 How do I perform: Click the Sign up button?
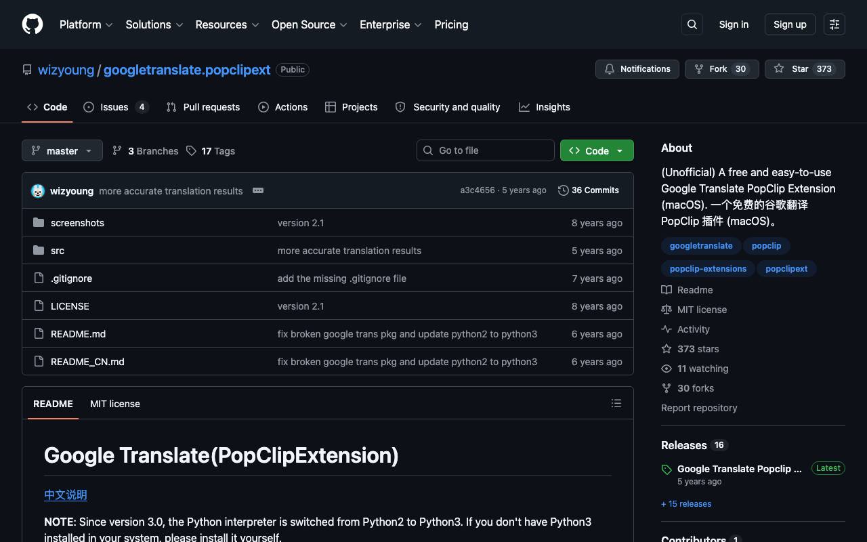pyautogui.click(x=790, y=24)
